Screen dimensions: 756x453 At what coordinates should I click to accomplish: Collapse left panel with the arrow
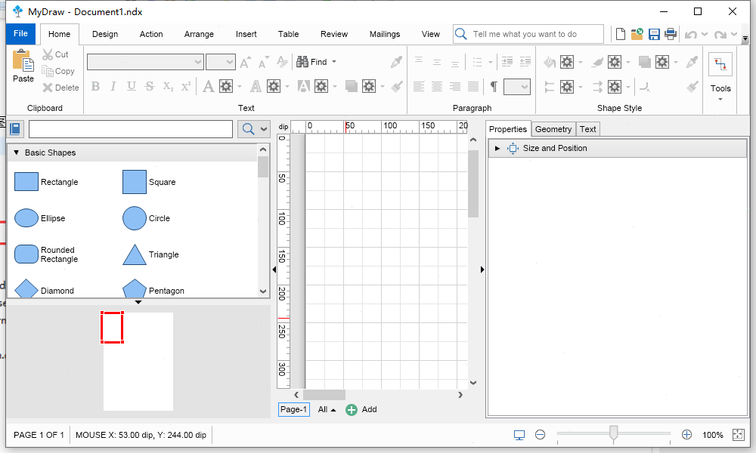[x=274, y=270]
